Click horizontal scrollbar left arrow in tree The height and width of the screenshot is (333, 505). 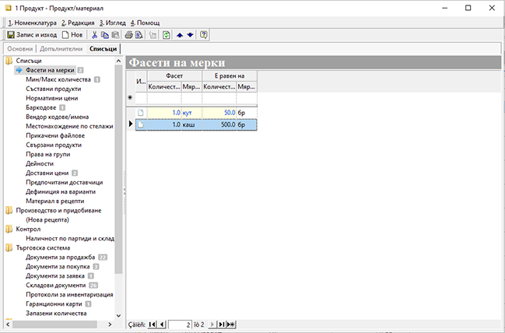9,324
